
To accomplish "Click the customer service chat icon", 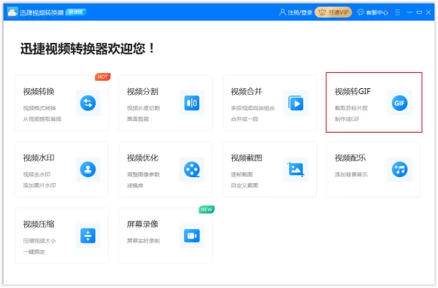I will pyautogui.click(x=361, y=12).
